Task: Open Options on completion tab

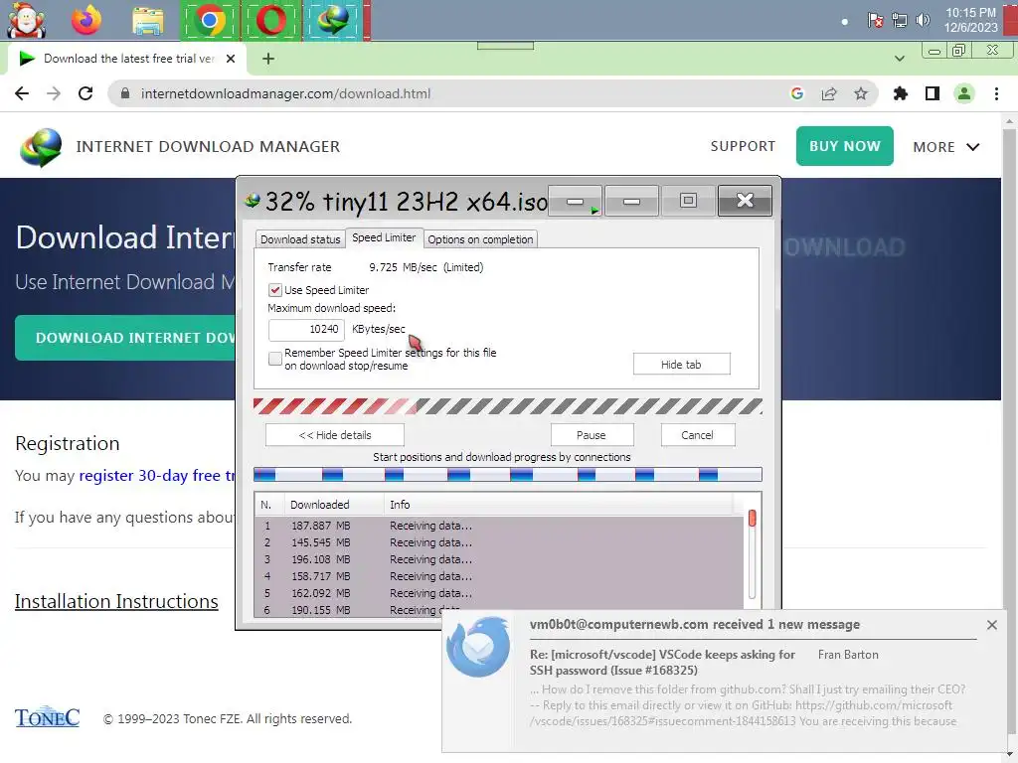Action: [x=480, y=239]
